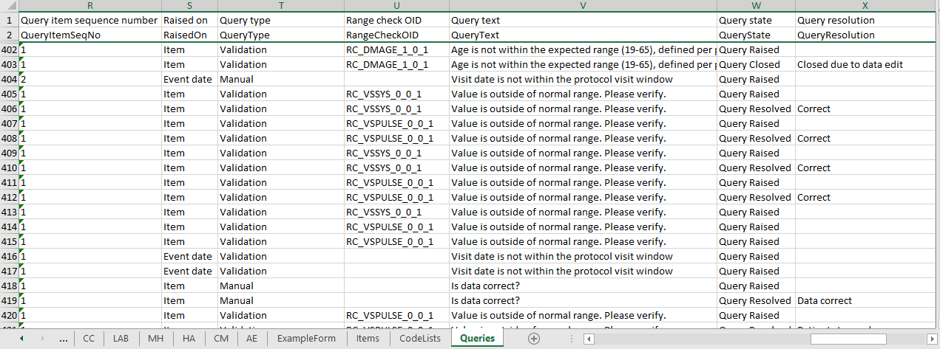The width and height of the screenshot is (940, 349).
Task: Click horizontal scrollbar right arrow
Action: click(930, 339)
